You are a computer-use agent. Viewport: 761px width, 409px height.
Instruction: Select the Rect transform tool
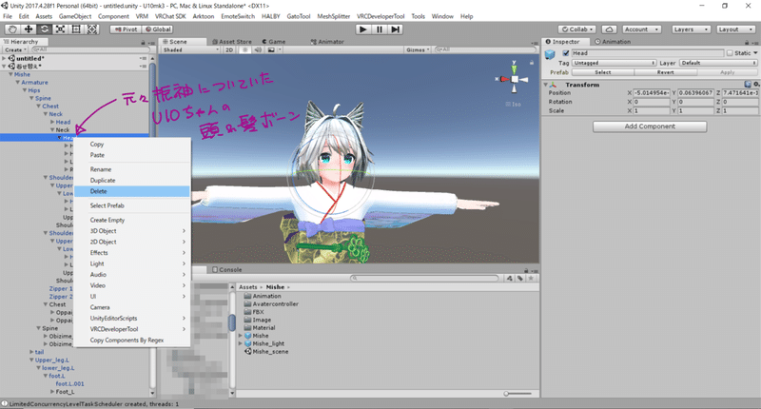76,29
